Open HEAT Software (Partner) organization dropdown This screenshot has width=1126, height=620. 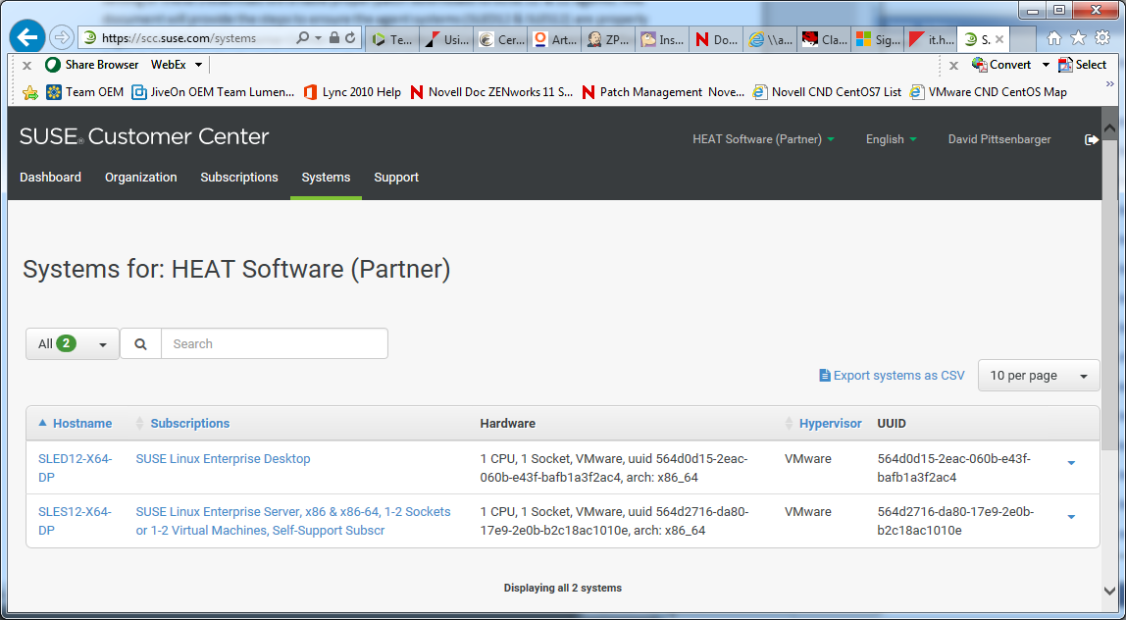[x=763, y=139]
